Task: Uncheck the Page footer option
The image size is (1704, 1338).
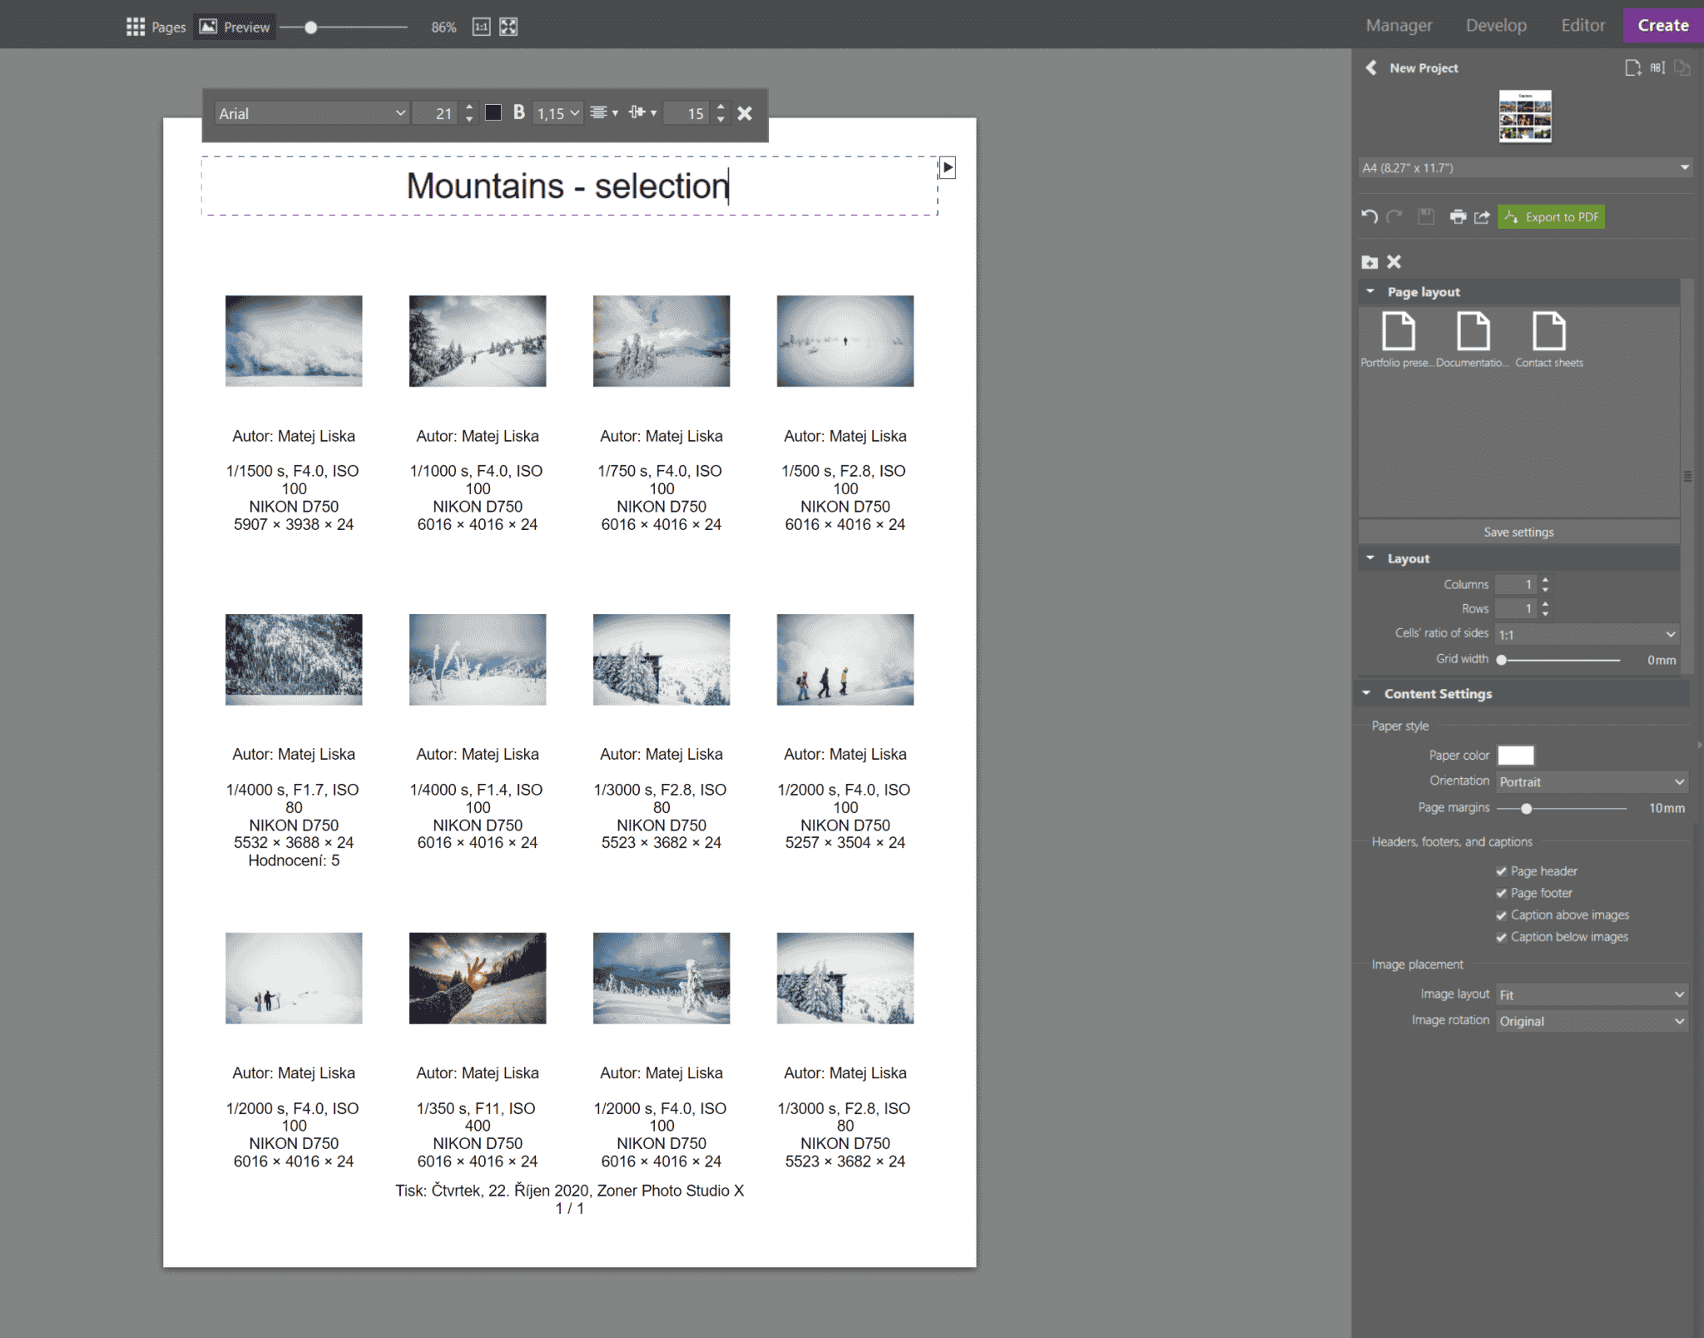Action: click(x=1502, y=892)
